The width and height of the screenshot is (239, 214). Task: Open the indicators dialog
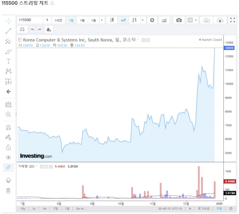[x=164, y=20]
